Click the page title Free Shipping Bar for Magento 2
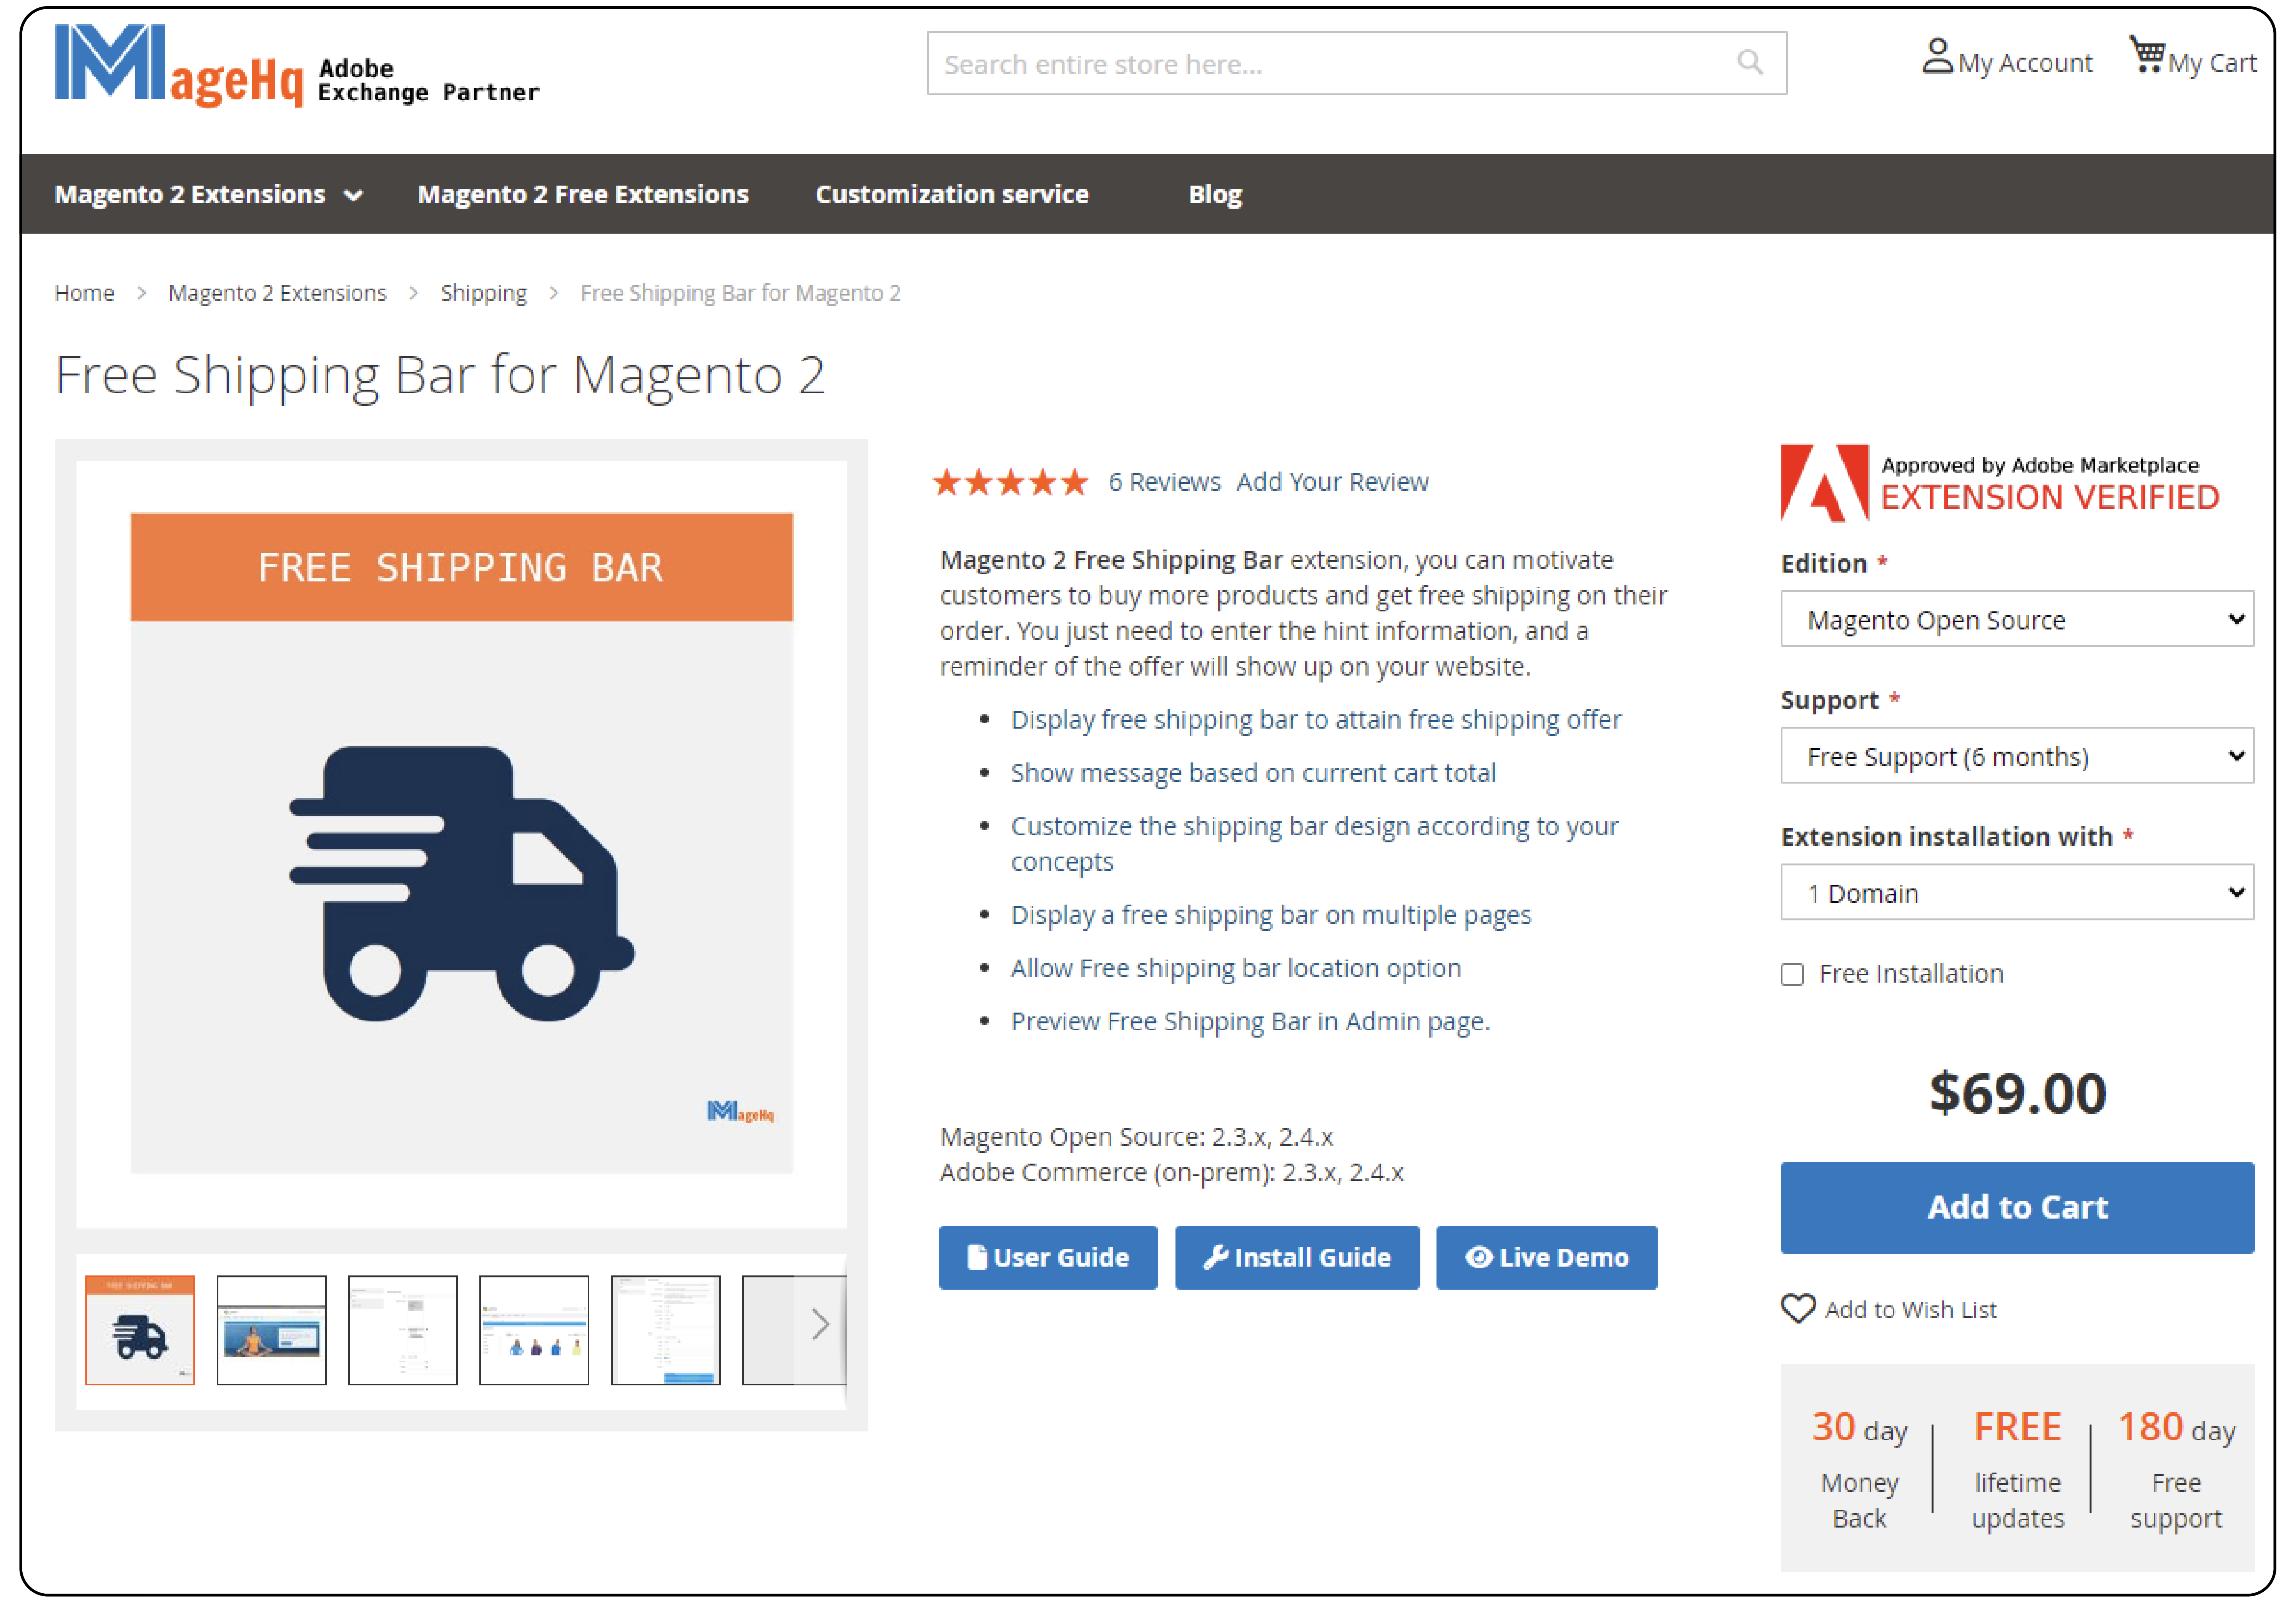2296x1614 pixels. pos(440,375)
